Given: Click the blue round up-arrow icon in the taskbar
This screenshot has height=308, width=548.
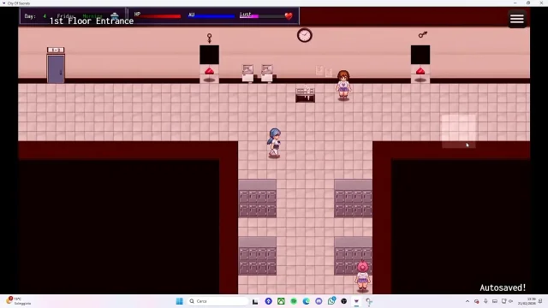Looking at the screenshot, I should click(268, 301).
